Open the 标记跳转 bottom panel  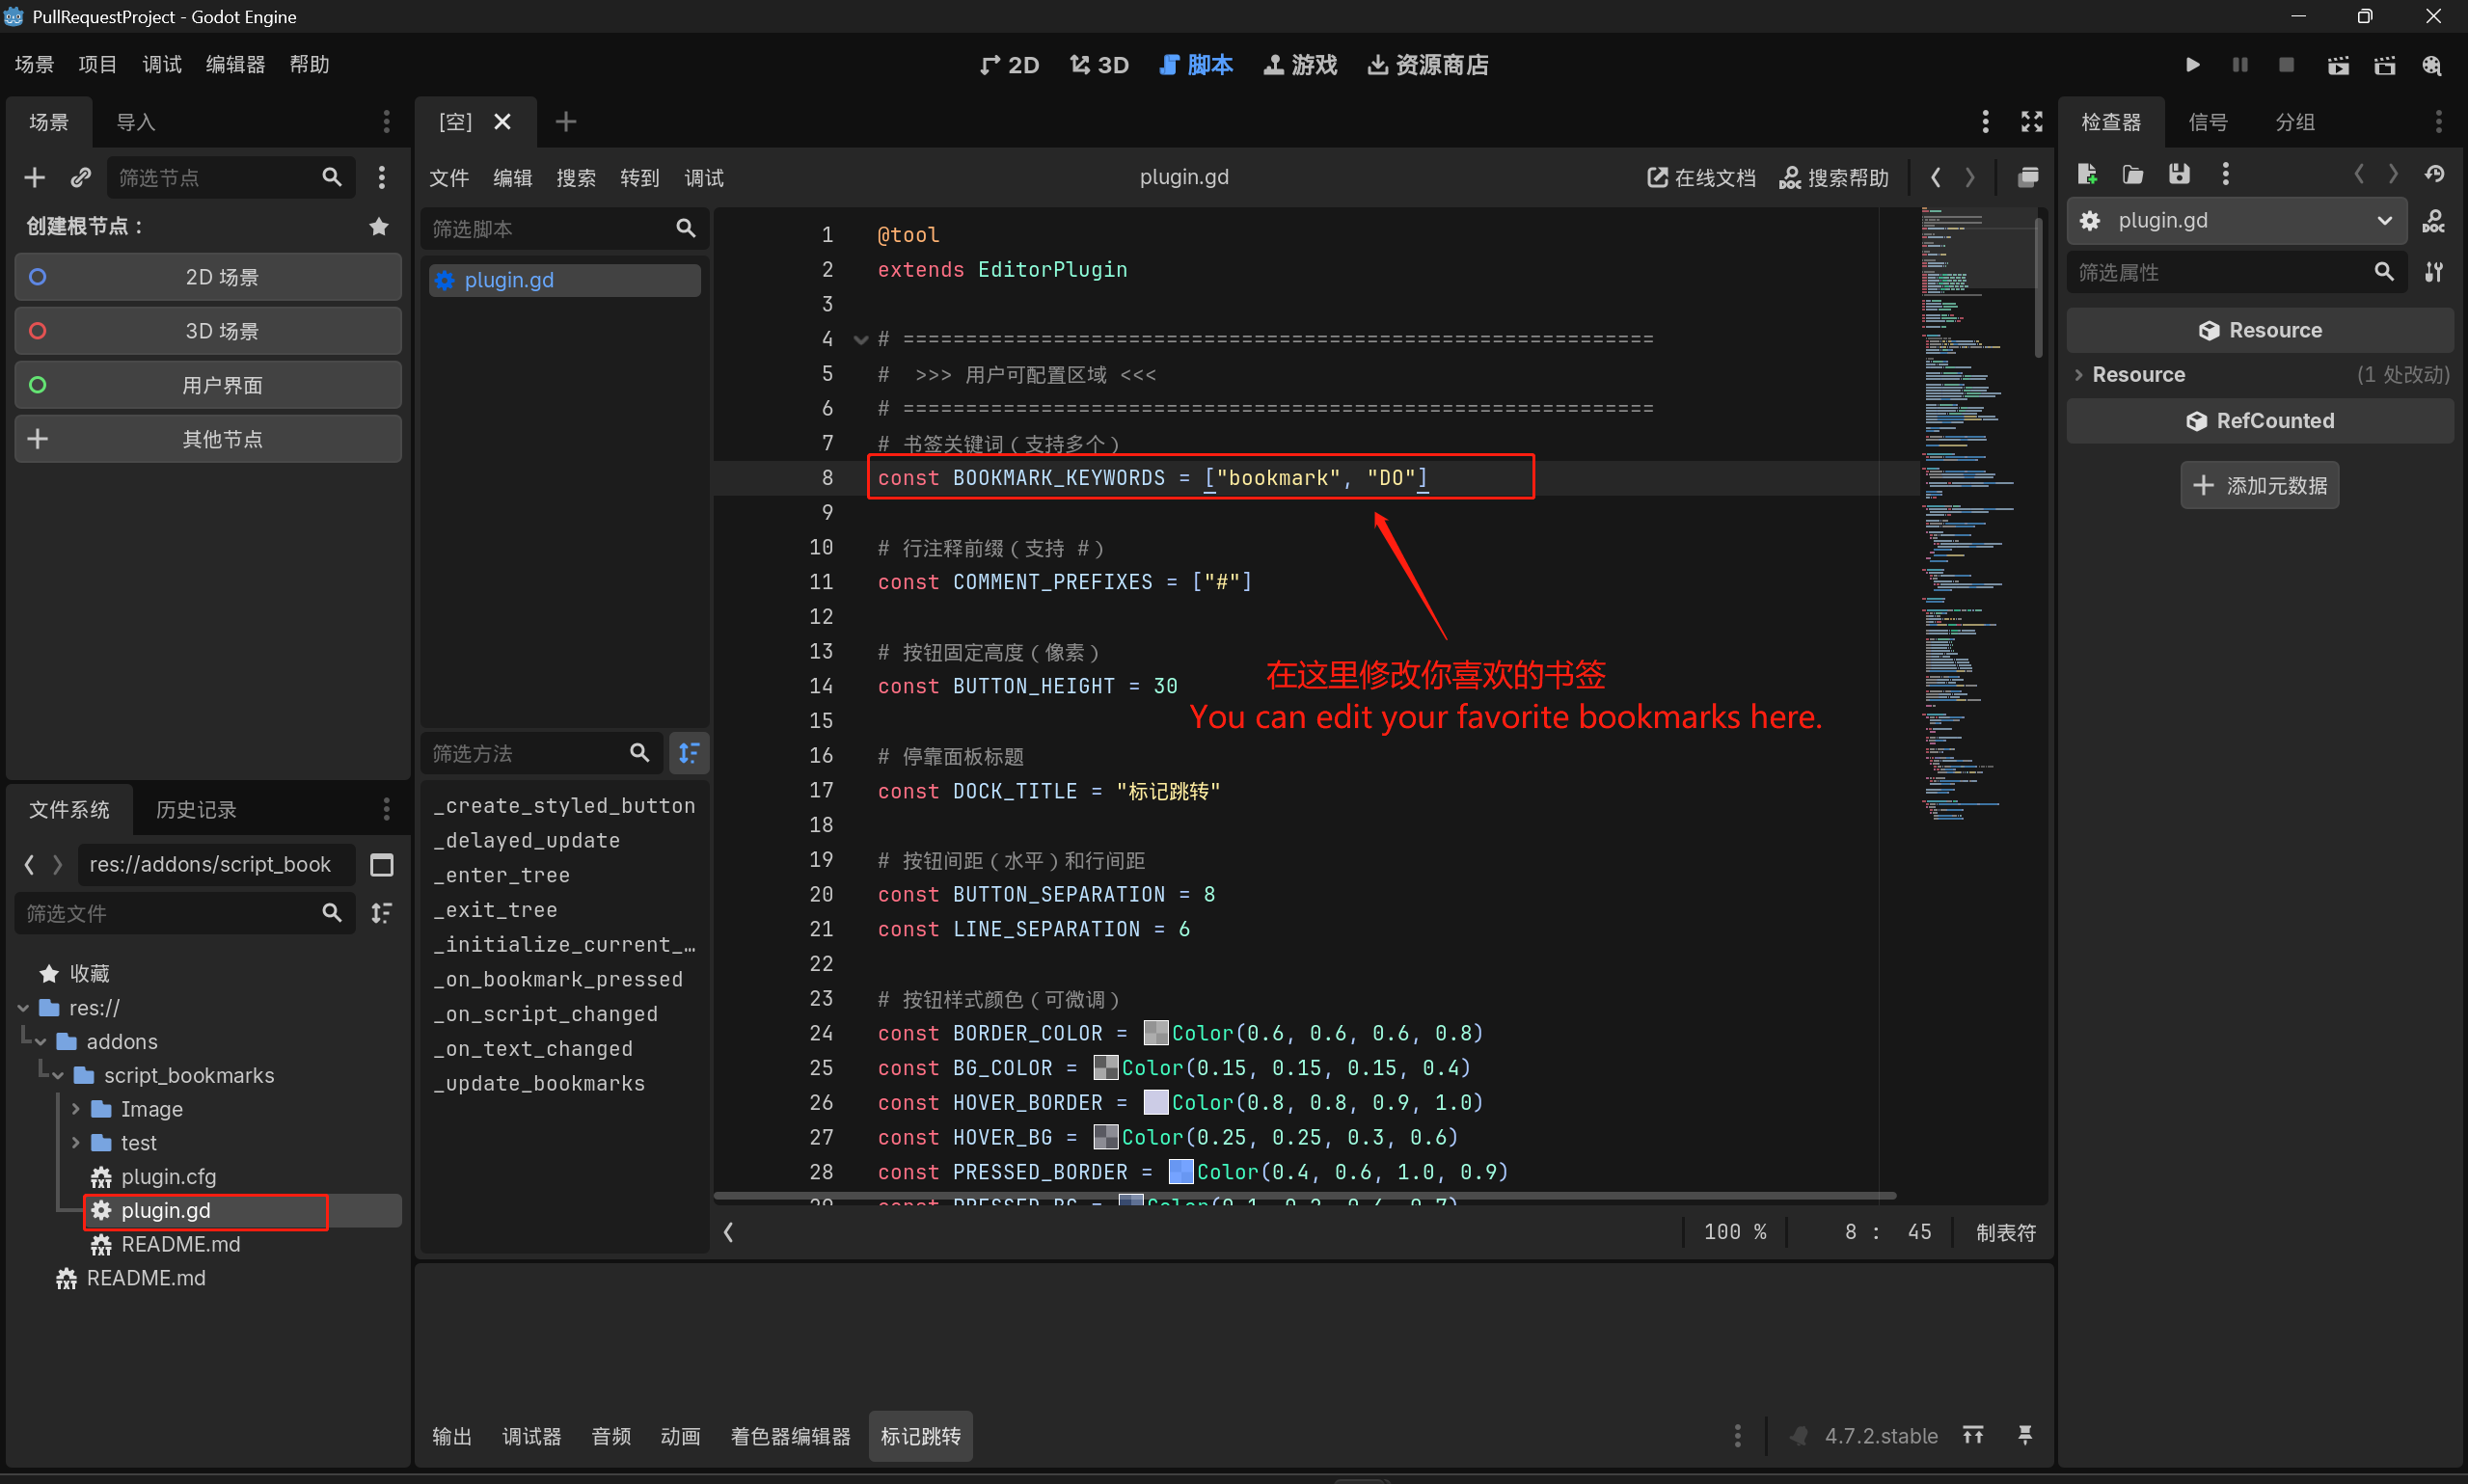(x=920, y=1436)
